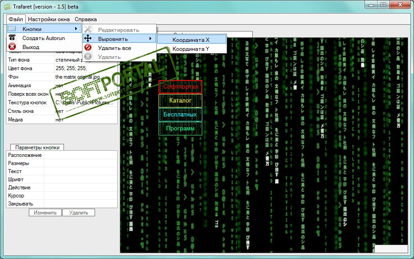The image size is (414, 259).
Task: Click the Расположение property value field
Action: click(80, 155)
